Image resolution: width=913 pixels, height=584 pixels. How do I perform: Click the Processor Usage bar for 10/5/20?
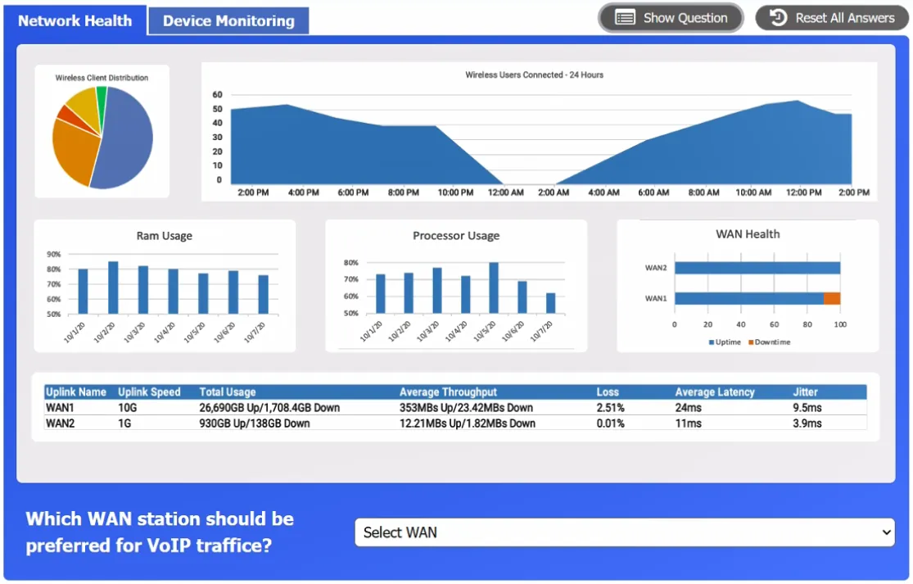(494, 287)
